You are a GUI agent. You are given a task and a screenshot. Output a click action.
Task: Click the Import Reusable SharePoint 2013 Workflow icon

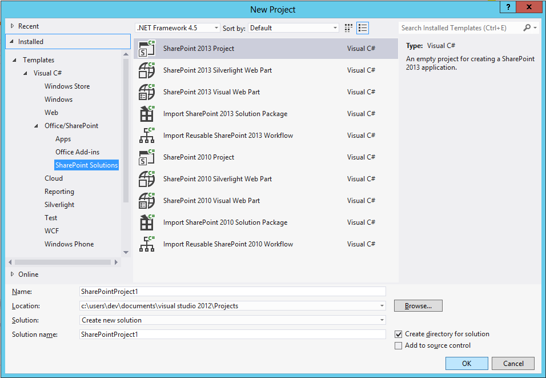[147, 136]
